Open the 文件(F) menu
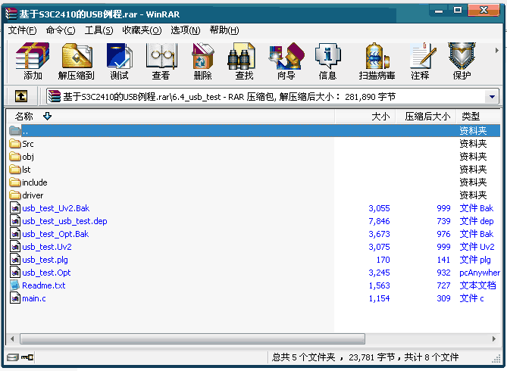Image resolution: width=507 pixels, height=371 pixels. pyautogui.click(x=22, y=30)
